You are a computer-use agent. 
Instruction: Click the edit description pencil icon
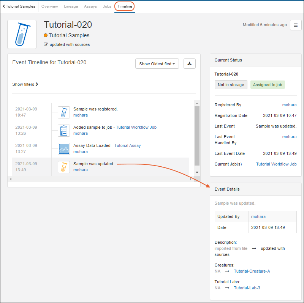pos(46,44)
